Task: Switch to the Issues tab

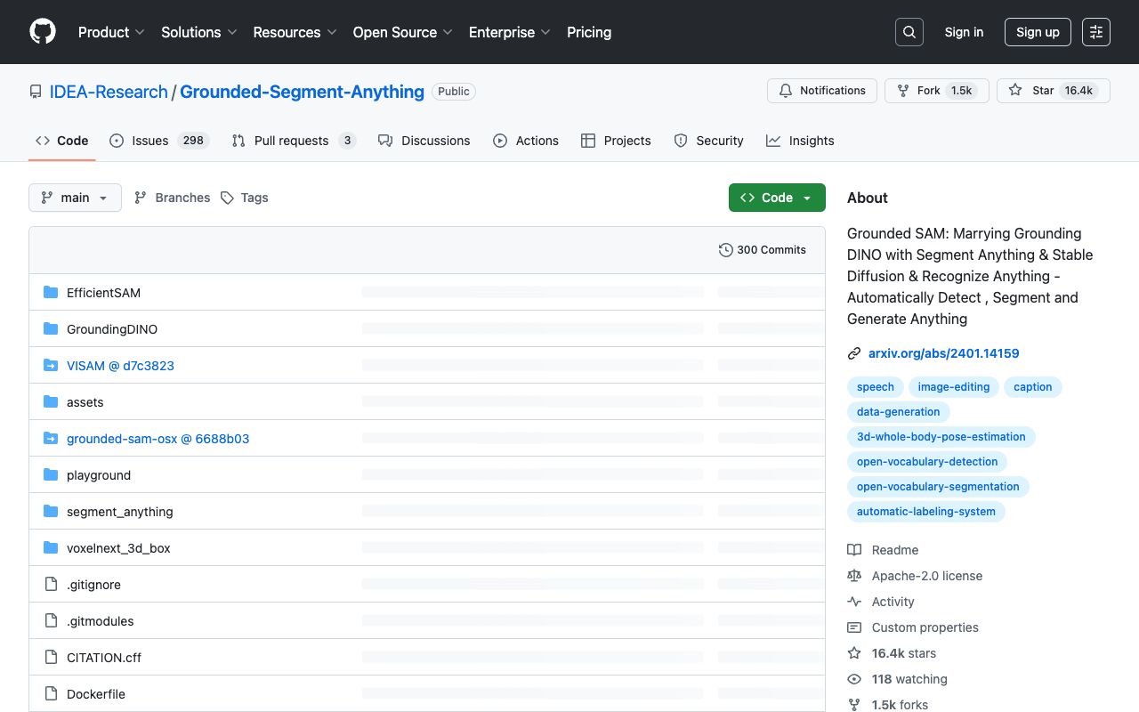Action: point(159,141)
